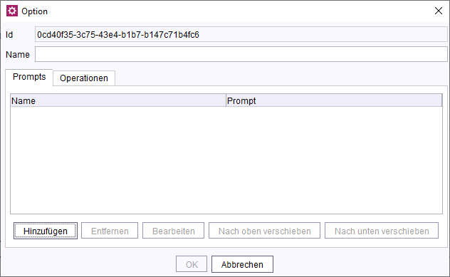Click the Id label text
Image resolution: width=450 pixels, height=277 pixels.
[x=9, y=35]
